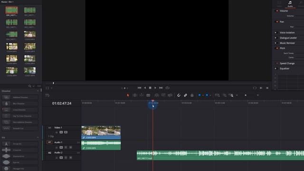Select the first highlighted audio clip thumbnail
Image resolution: width=304 pixels, height=171 pixels.
pyautogui.click(x=11, y=10)
